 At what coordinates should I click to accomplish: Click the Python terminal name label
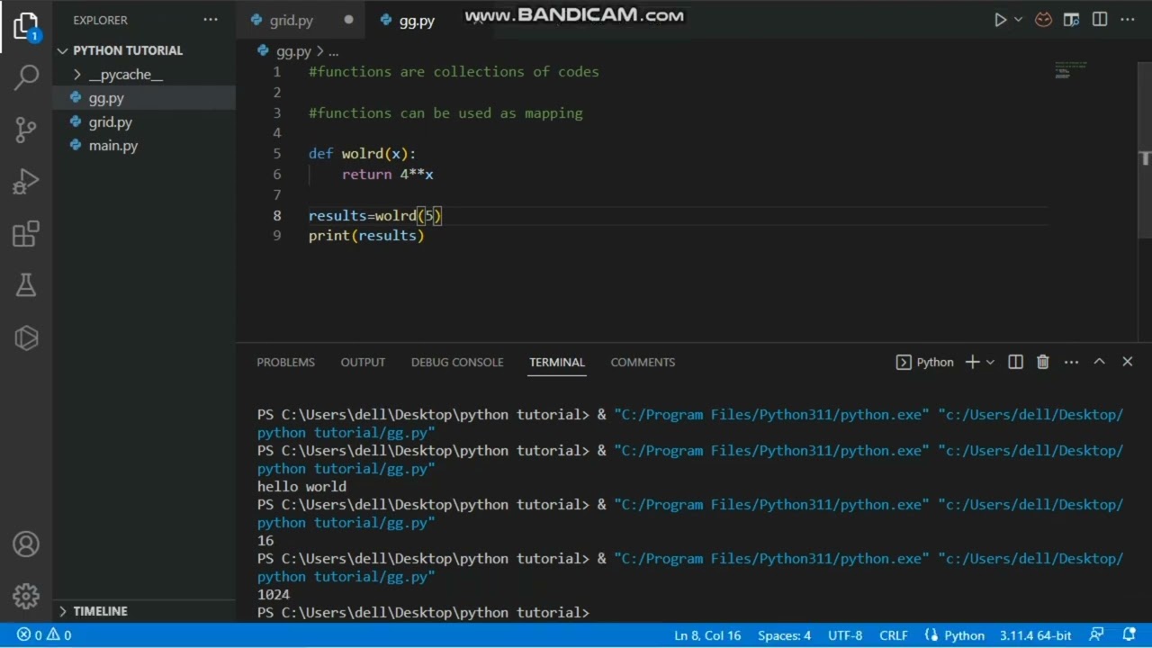[935, 362]
